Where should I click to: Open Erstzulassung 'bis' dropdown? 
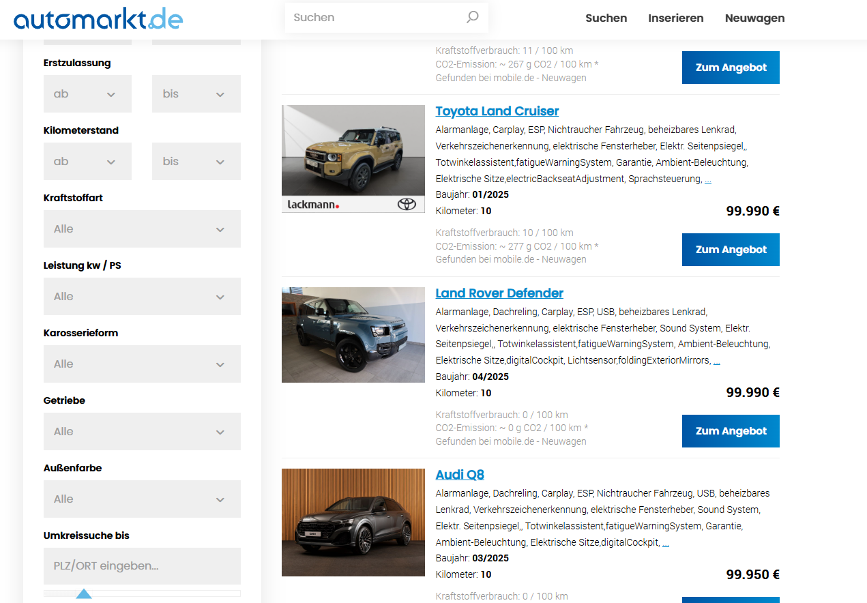(196, 94)
